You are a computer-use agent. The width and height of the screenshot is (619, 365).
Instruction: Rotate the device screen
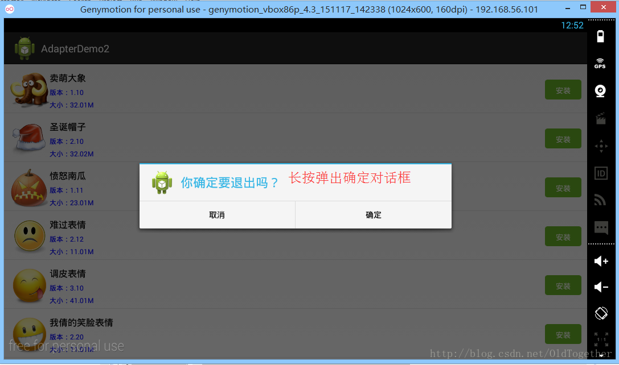point(601,314)
